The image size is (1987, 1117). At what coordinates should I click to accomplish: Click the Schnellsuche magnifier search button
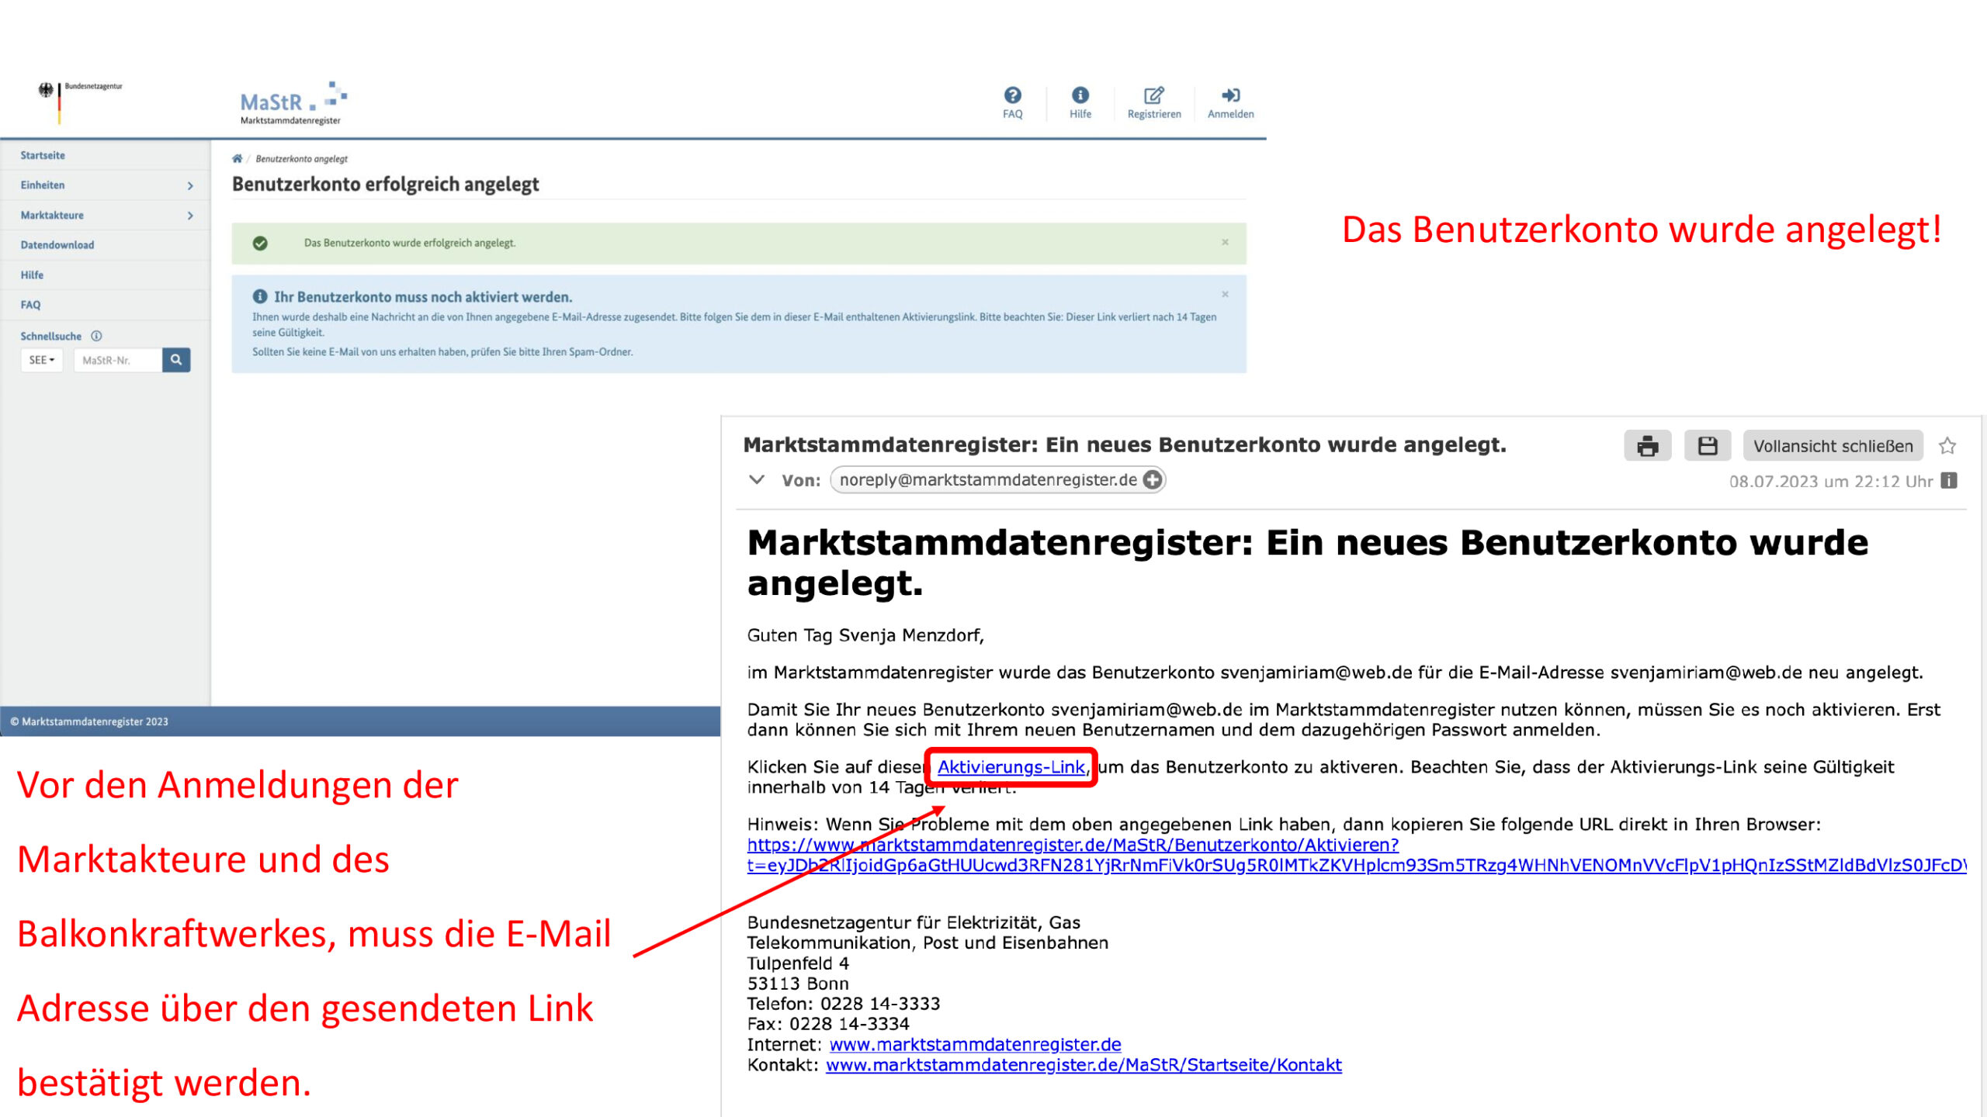(x=176, y=360)
